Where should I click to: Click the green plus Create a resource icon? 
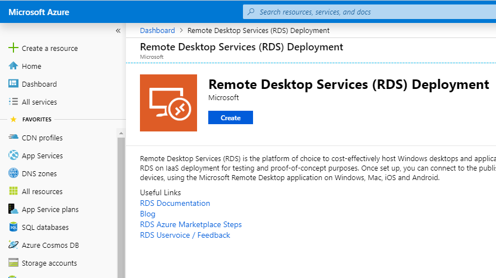pyautogui.click(x=13, y=48)
